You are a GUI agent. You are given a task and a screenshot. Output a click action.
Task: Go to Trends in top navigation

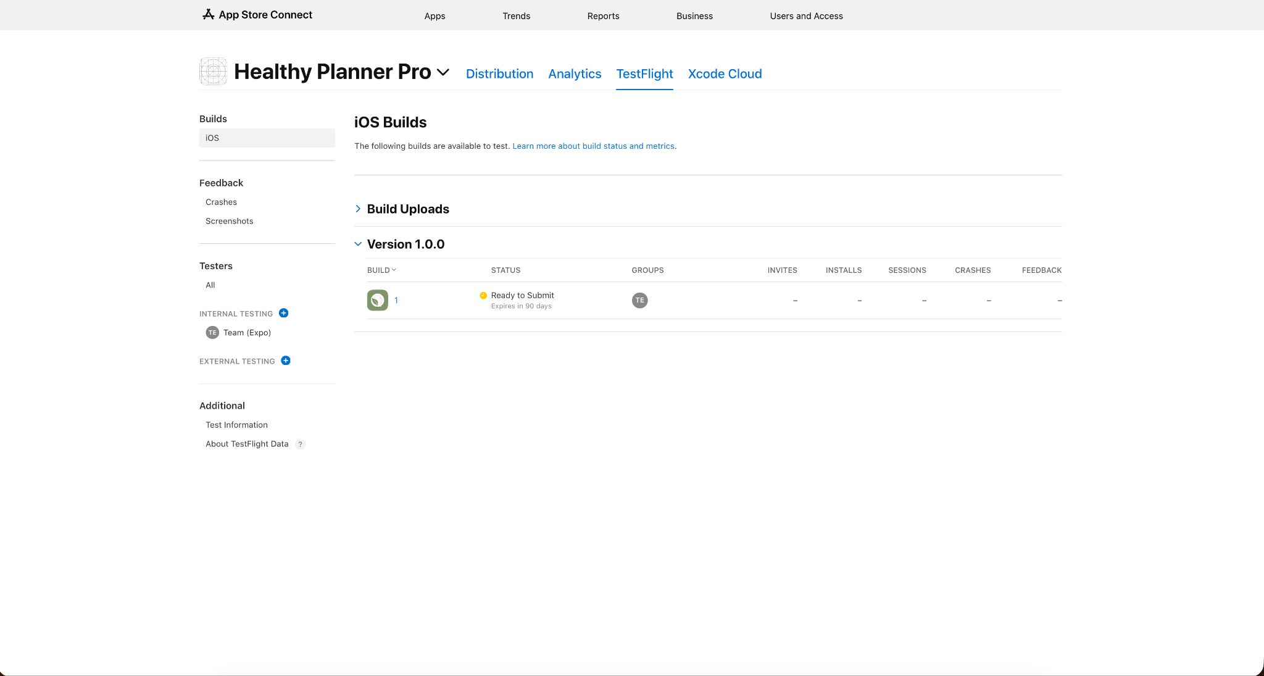click(516, 16)
